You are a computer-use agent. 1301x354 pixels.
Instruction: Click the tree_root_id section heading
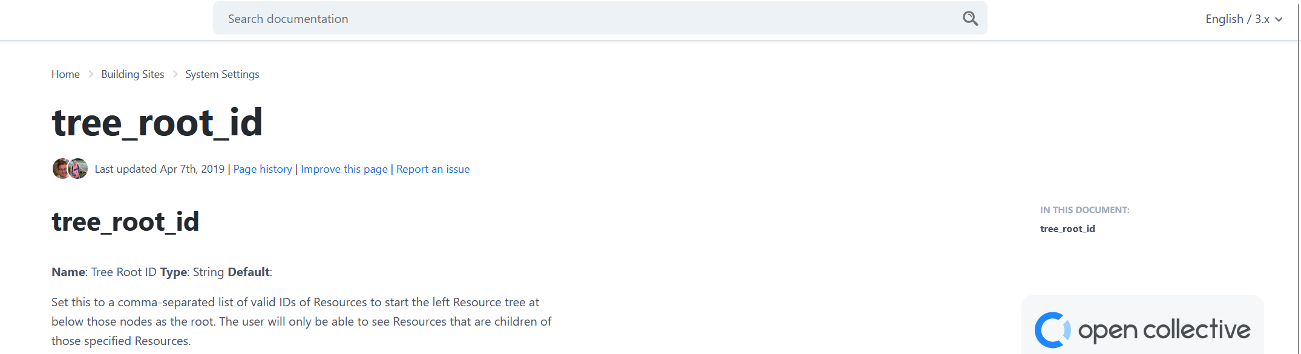(x=125, y=222)
